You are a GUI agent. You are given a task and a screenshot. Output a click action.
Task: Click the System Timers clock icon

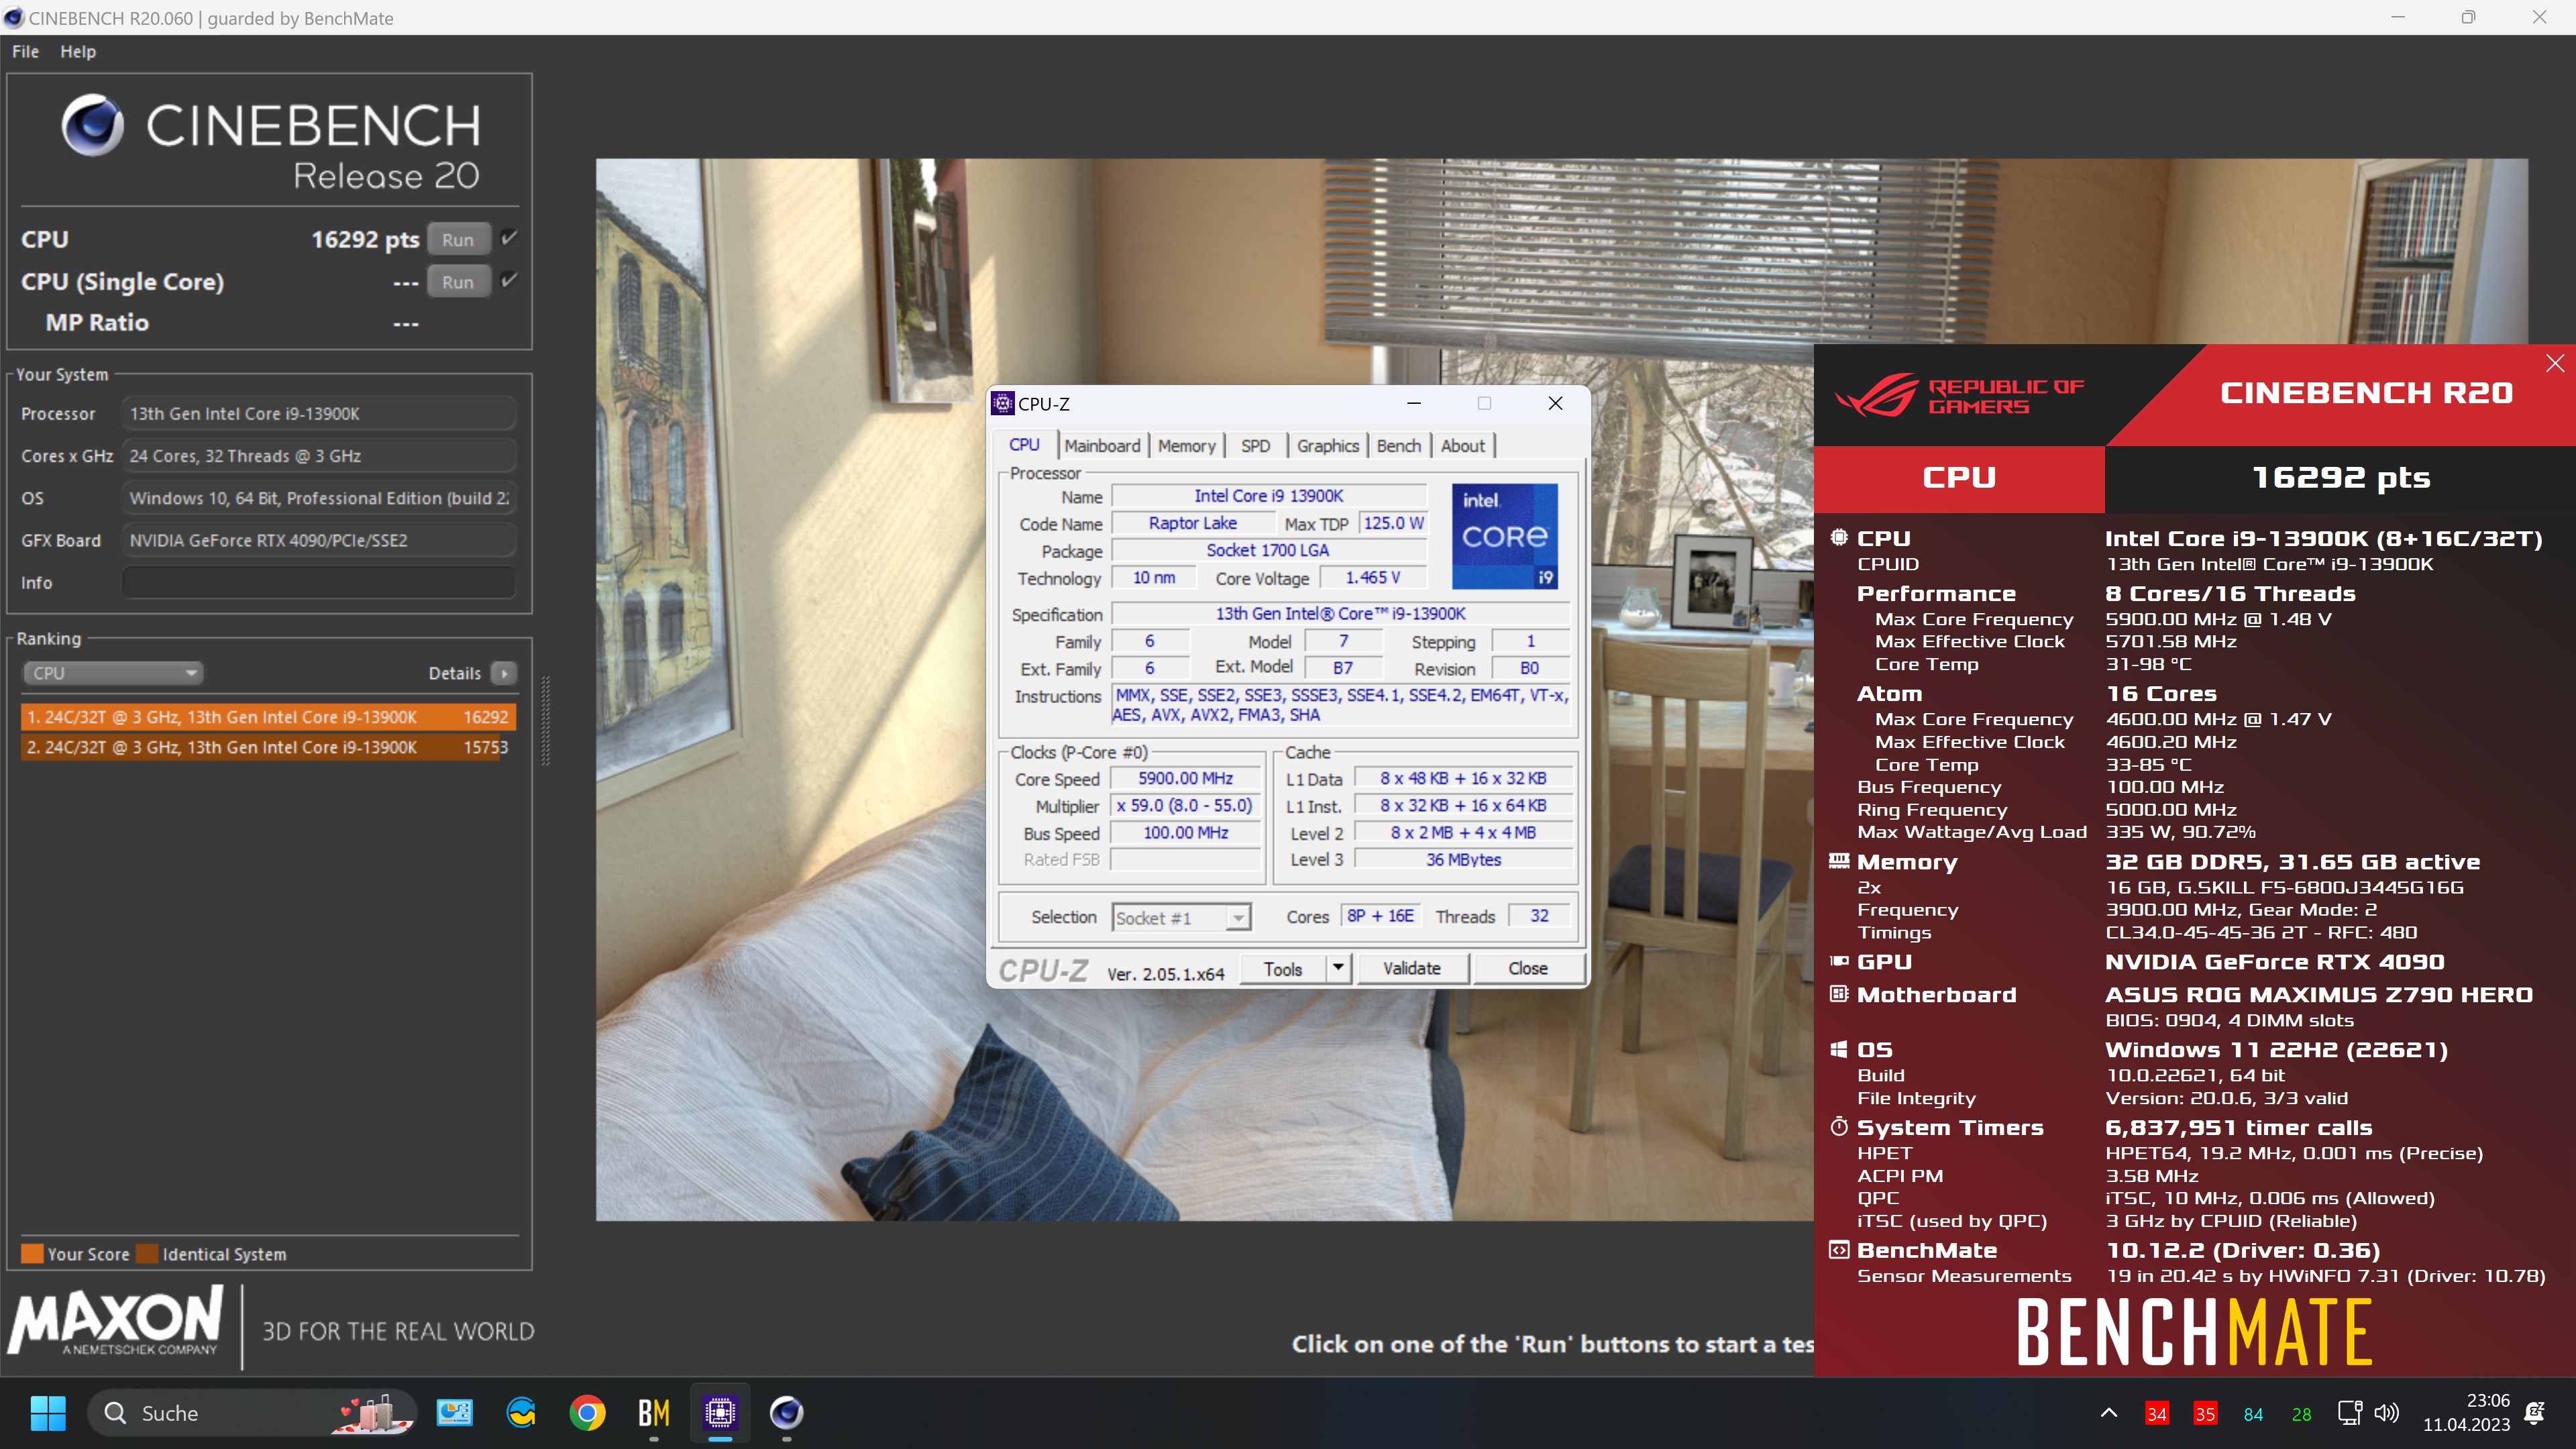click(x=1839, y=1127)
